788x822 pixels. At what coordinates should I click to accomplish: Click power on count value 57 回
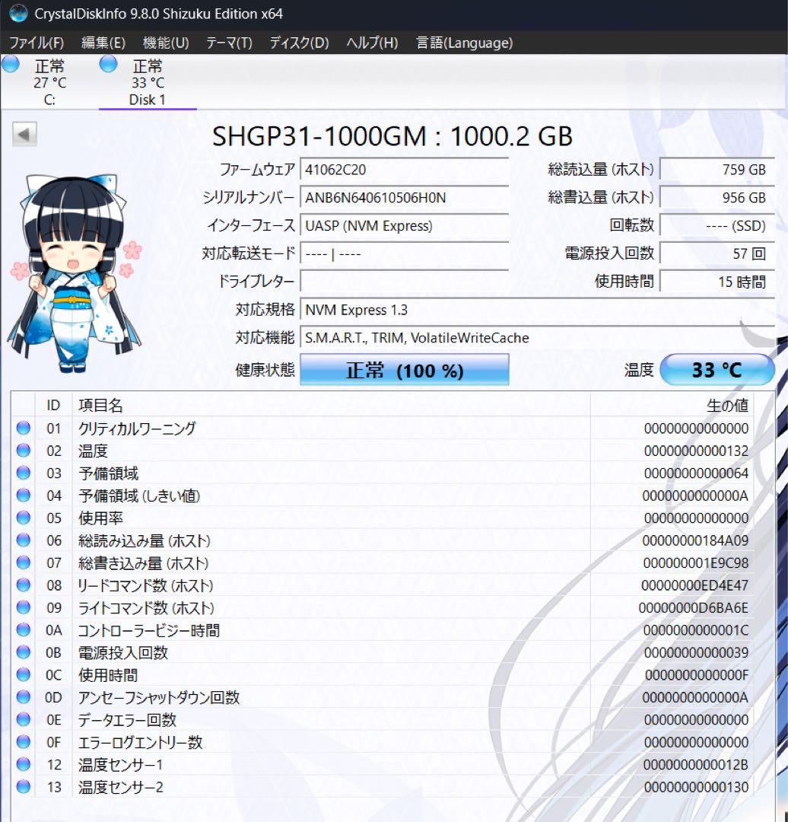click(717, 253)
